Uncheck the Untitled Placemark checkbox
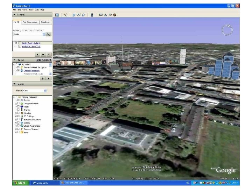The height and width of the screenshot is (189, 252). tap(18, 71)
